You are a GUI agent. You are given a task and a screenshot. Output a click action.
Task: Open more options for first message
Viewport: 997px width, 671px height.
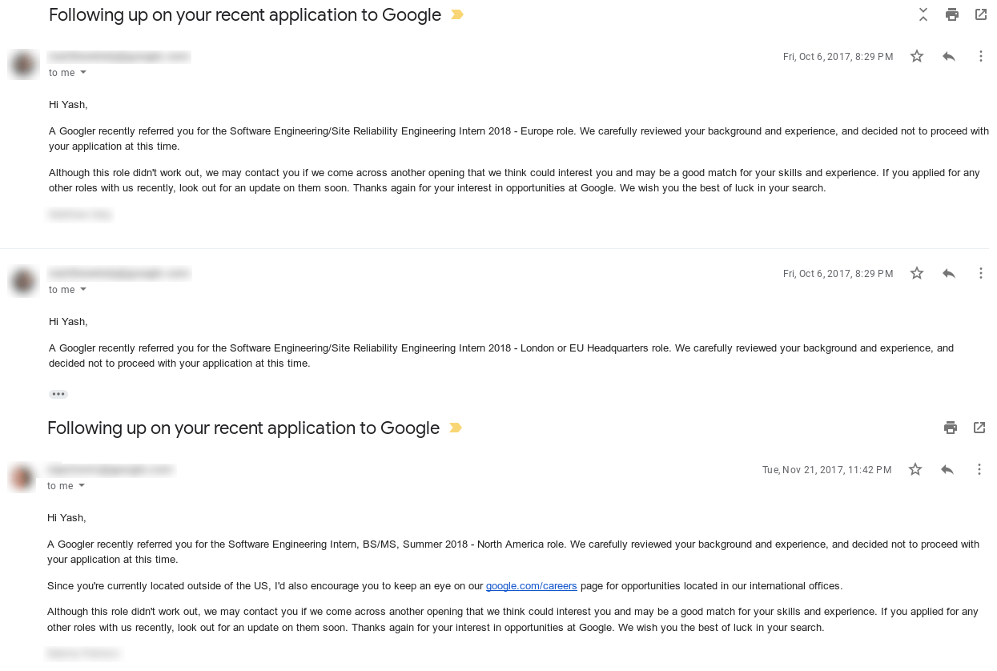click(981, 56)
